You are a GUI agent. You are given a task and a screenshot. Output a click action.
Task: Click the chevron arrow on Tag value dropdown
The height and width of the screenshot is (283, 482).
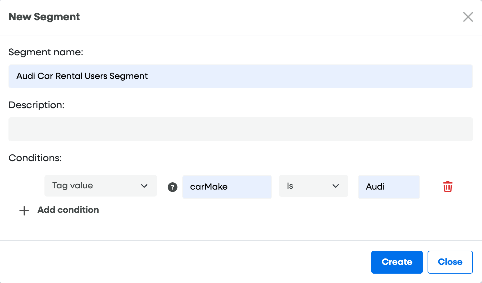click(144, 186)
